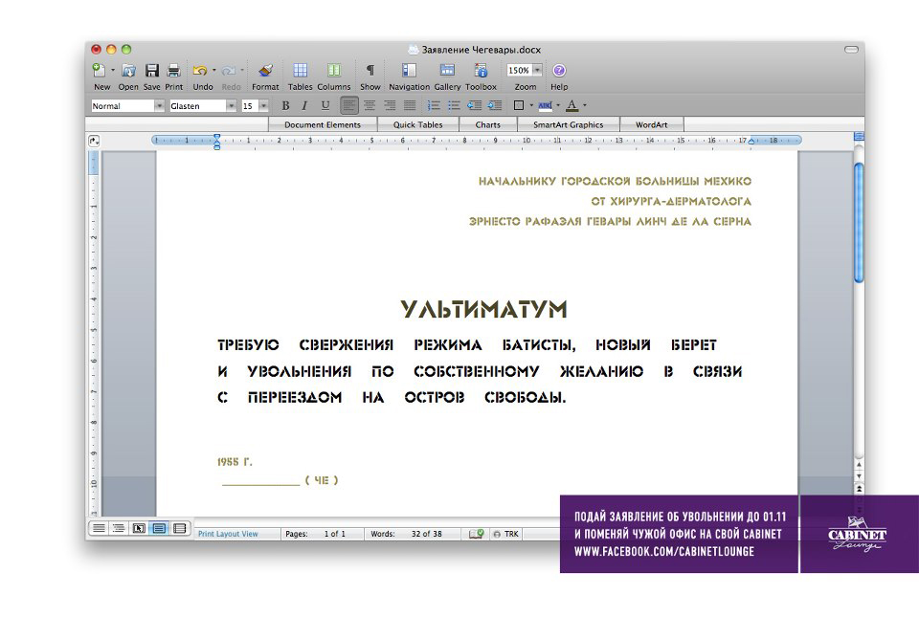This screenshot has height=617, width=919.
Task: Click the УЛЬТИМАТУМ heading text
Action: click(484, 309)
